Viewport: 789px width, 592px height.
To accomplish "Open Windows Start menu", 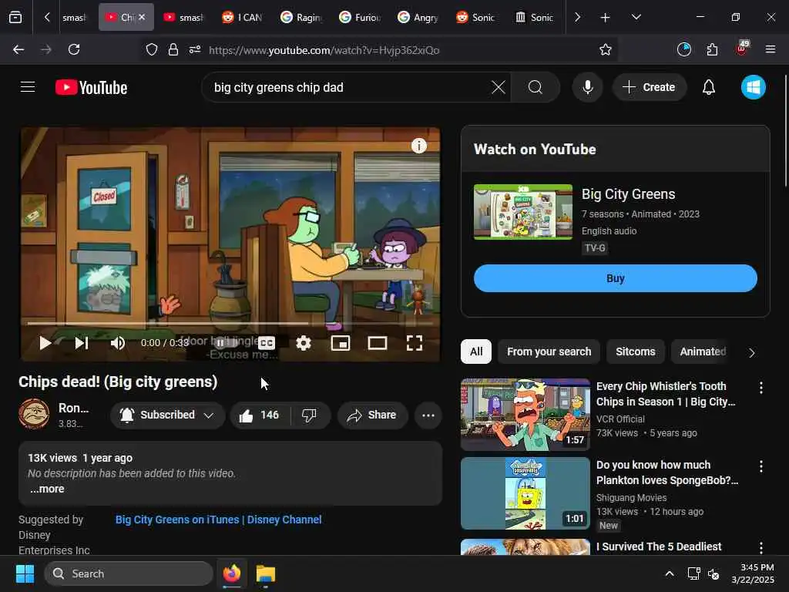I will 25,573.
